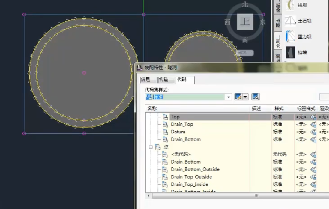Click the center grip of the large circle
This screenshot has width=329, height=209.
coord(84,73)
